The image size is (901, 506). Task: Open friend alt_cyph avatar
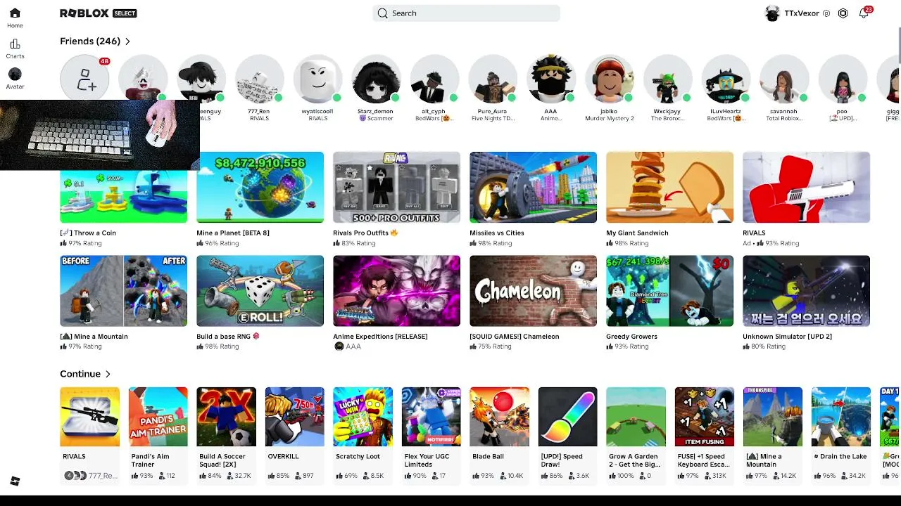coord(434,79)
